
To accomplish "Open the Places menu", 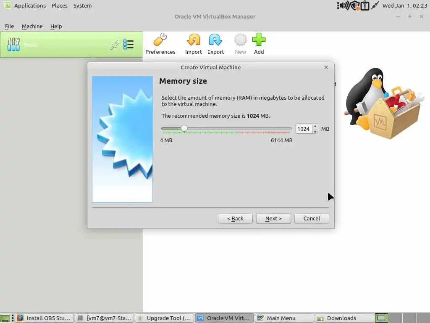I will coord(60,5).
